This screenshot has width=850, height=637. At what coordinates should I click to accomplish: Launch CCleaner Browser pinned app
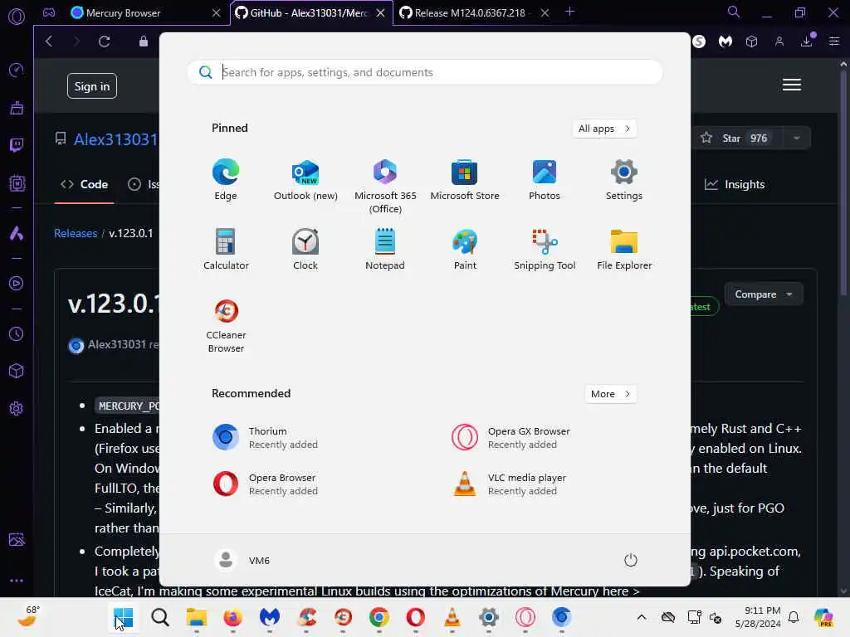coord(226,326)
